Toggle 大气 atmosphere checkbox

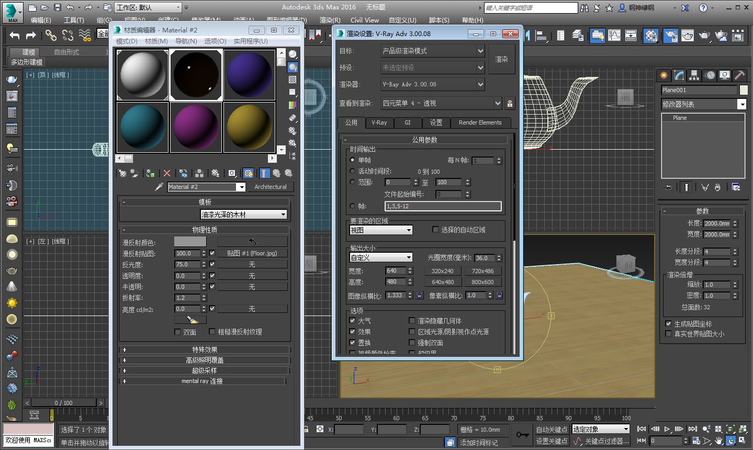[x=352, y=320]
